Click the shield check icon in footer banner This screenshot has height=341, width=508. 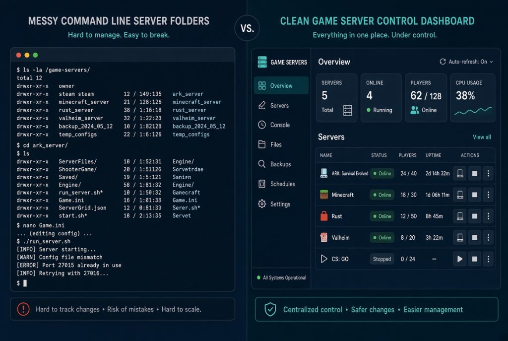pyautogui.click(x=270, y=309)
